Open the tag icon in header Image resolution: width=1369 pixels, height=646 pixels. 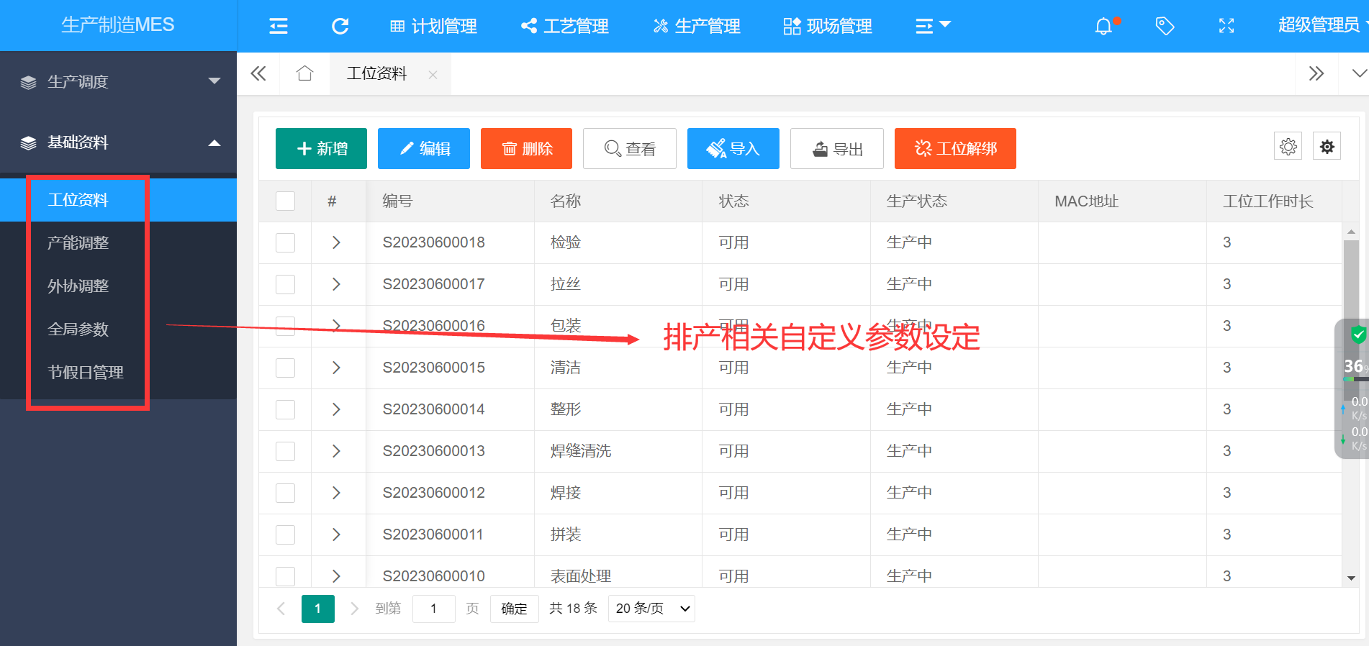tap(1165, 27)
